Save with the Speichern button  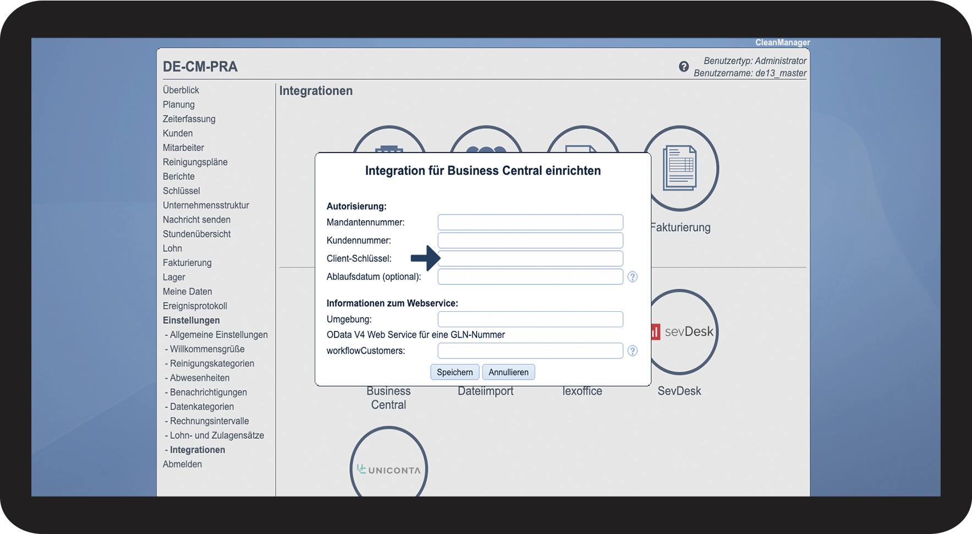click(455, 372)
